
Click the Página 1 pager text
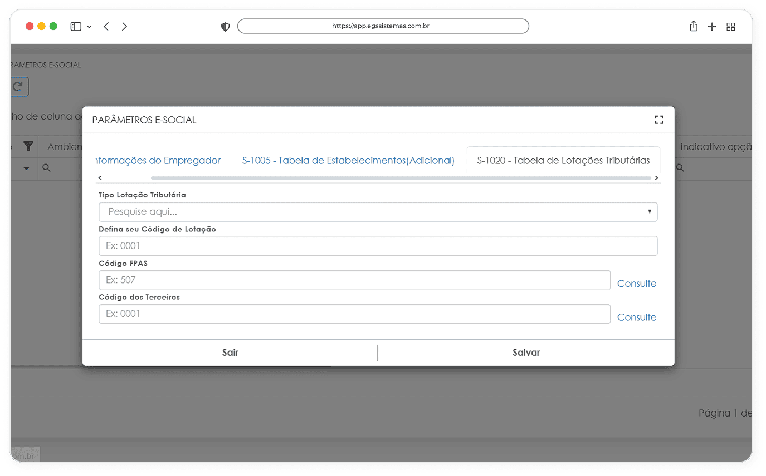(x=725, y=413)
